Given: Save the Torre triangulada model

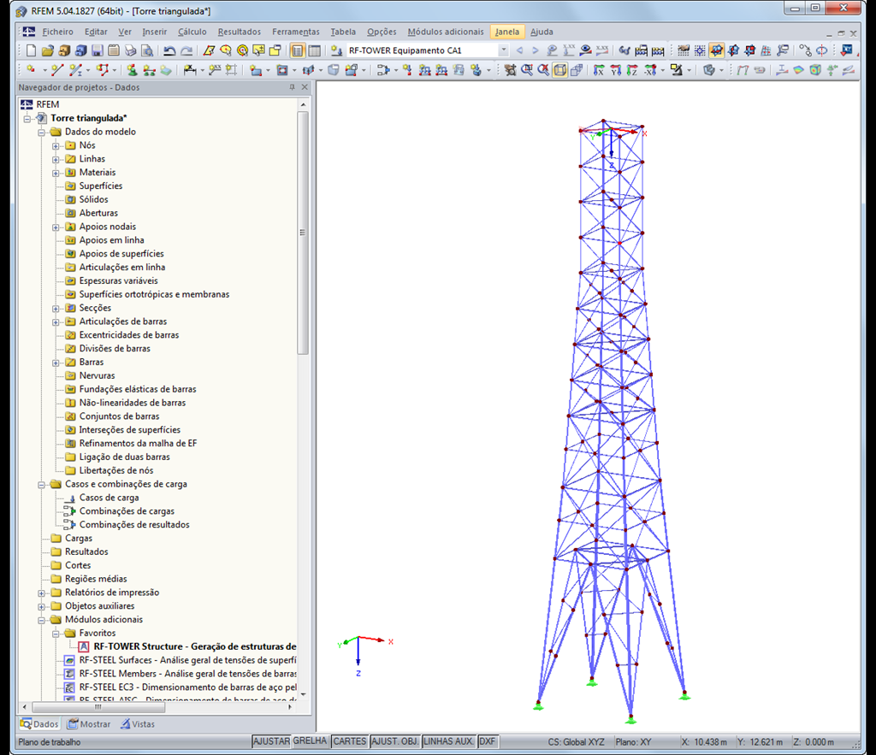Looking at the screenshot, I should [97, 50].
